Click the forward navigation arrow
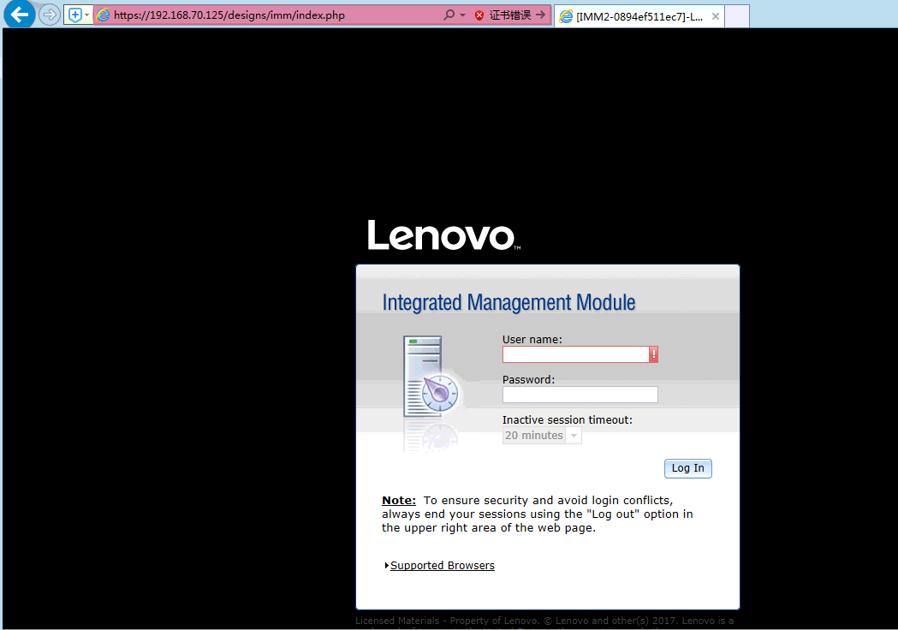 49,15
